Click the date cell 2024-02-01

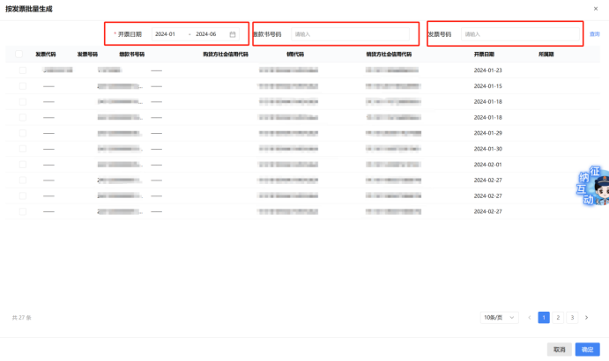point(488,165)
